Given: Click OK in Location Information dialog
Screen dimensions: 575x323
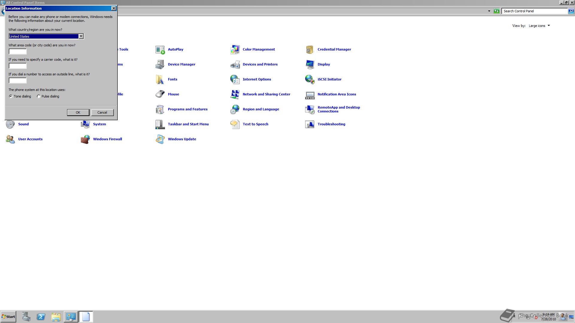Looking at the screenshot, I should click(x=78, y=112).
